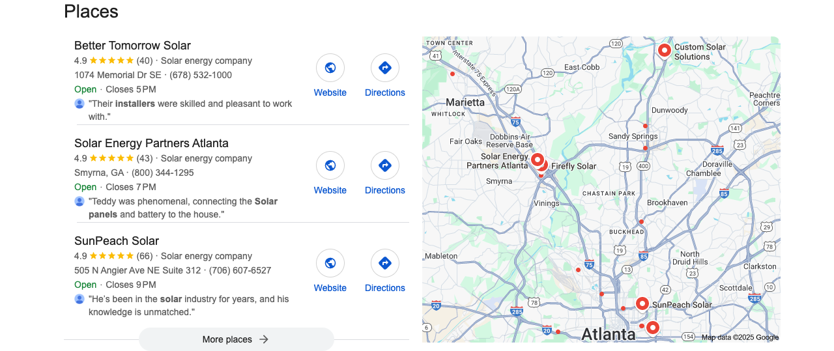Image resolution: width=834 pixels, height=351 pixels.
Task: Click the Atlanta city label on map
Action: [608, 334]
